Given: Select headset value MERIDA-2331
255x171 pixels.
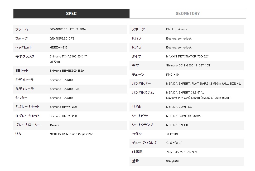Looking at the screenshot, I should 59,47.
